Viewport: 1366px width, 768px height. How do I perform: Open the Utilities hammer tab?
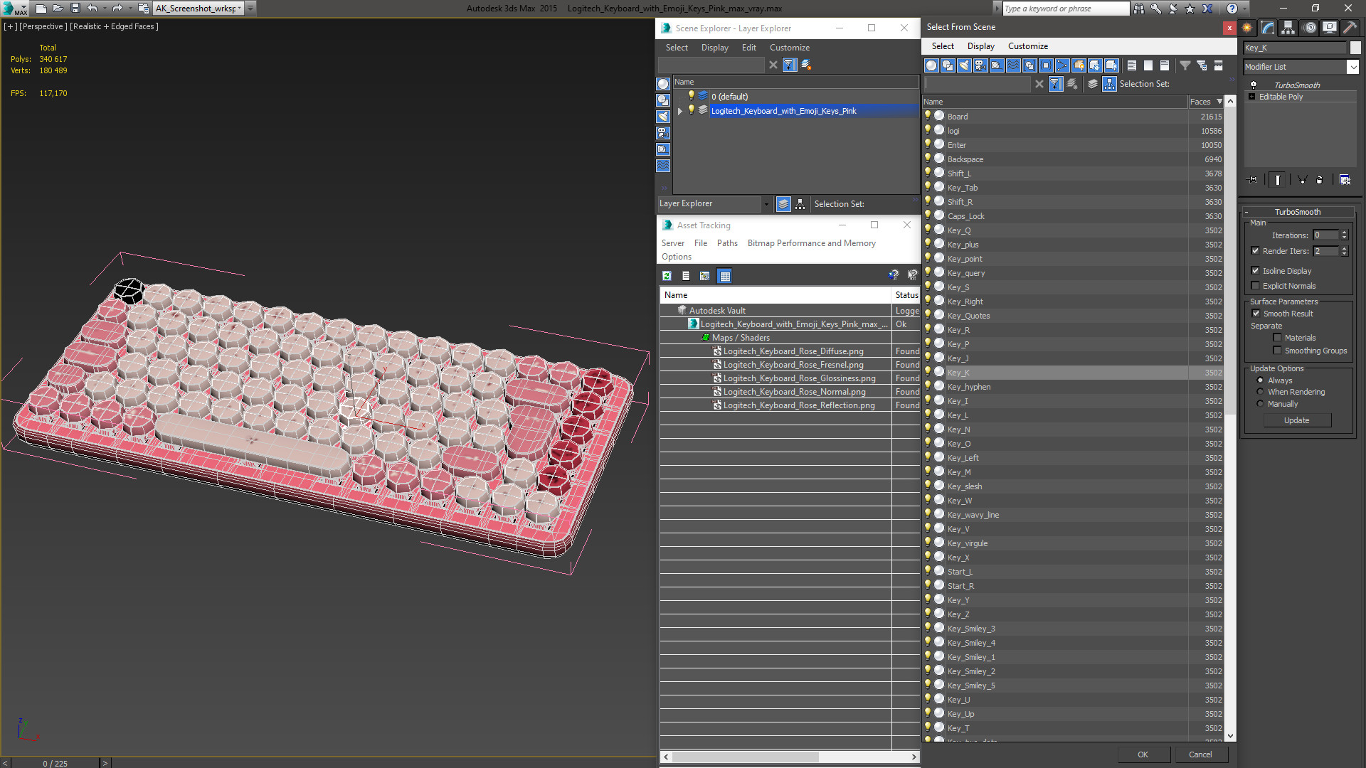click(x=1350, y=28)
